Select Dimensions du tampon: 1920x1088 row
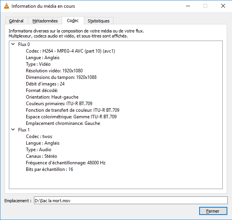232x220 pixels. click(61, 77)
